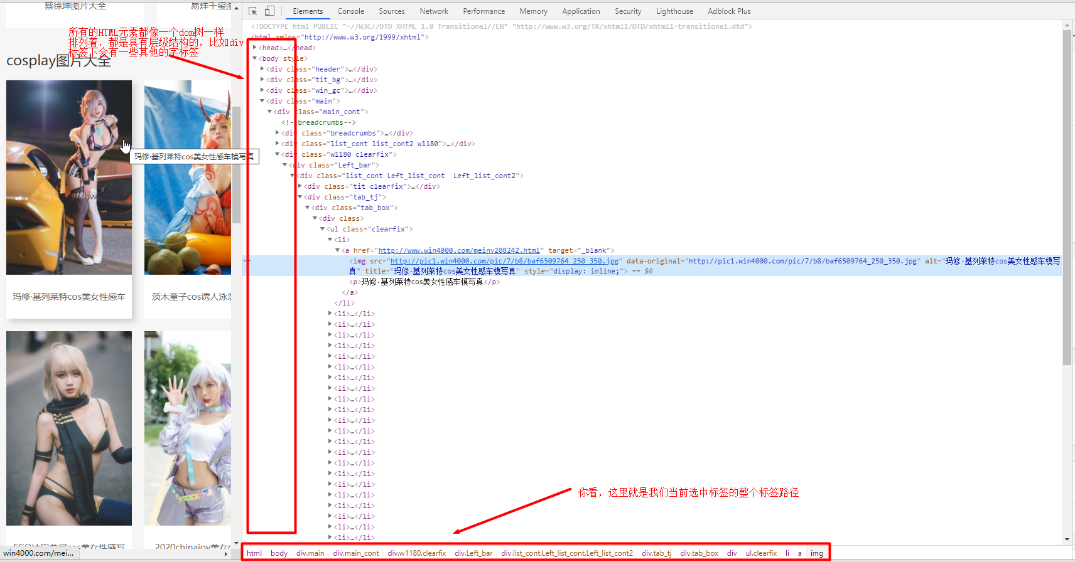Select the breadcrumbs comment line
The height and width of the screenshot is (562, 1075).
click(318, 122)
